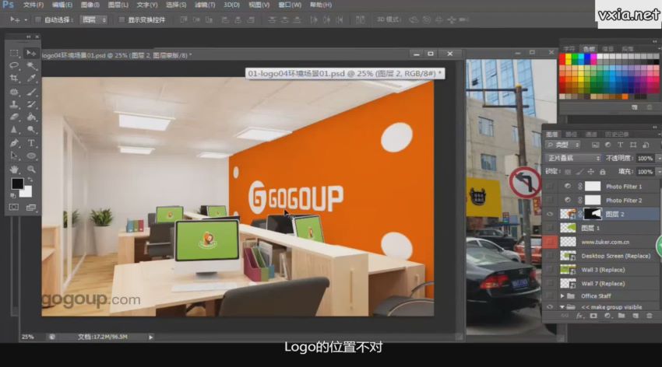Select the Wall 3 (Replace) layer
Viewport: 662px width, 367px height.
click(x=603, y=270)
